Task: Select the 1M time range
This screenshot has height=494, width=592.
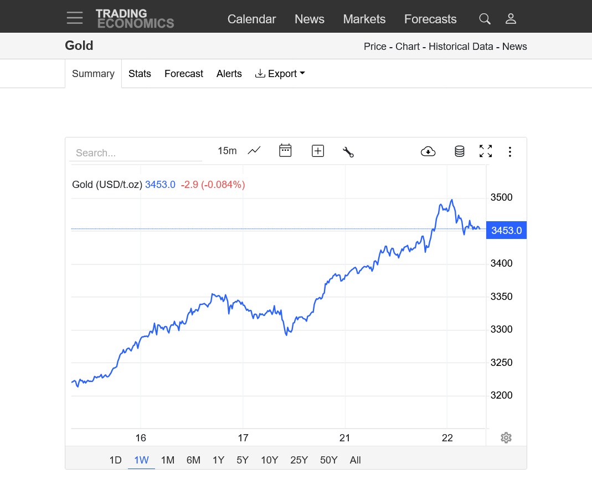Action: click(x=168, y=460)
